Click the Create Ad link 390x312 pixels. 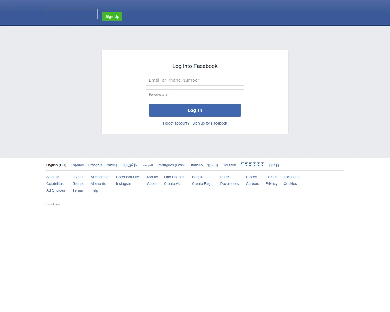point(172,183)
